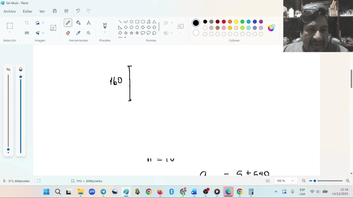Viewport: 353px width, 198px height.
Task: Click the Zoom in plus icon
Action: (x=348, y=181)
